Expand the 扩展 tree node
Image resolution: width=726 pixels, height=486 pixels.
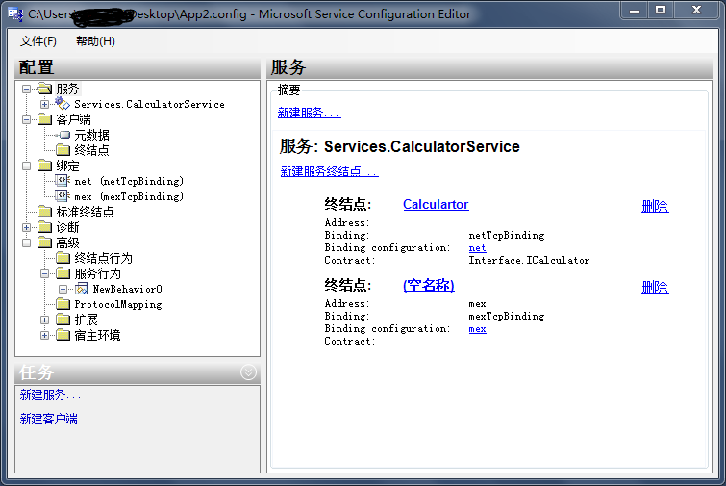pos(44,320)
